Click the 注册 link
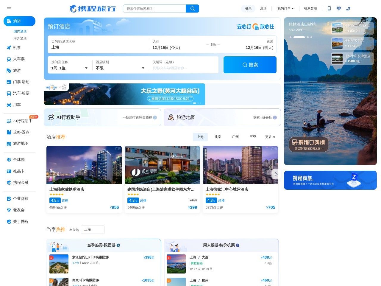The height and width of the screenshot is (286, 381). click(263, 9)
